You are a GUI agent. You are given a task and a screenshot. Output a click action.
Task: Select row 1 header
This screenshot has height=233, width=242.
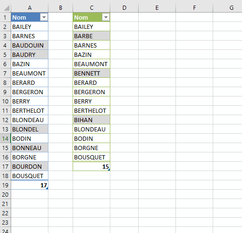[x=5, y=17]
